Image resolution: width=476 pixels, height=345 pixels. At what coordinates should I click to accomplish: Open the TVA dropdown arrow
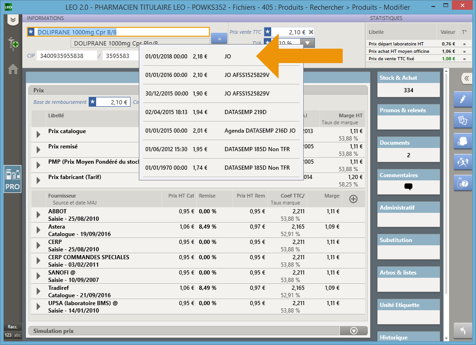coord(307,43)
